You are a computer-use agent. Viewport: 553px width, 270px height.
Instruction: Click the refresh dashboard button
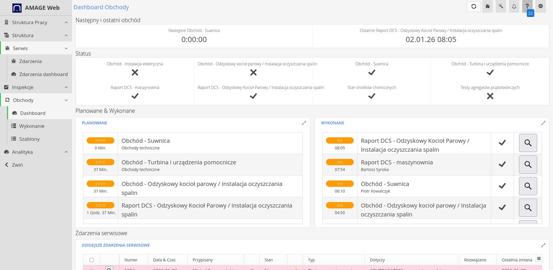(474, 6)
